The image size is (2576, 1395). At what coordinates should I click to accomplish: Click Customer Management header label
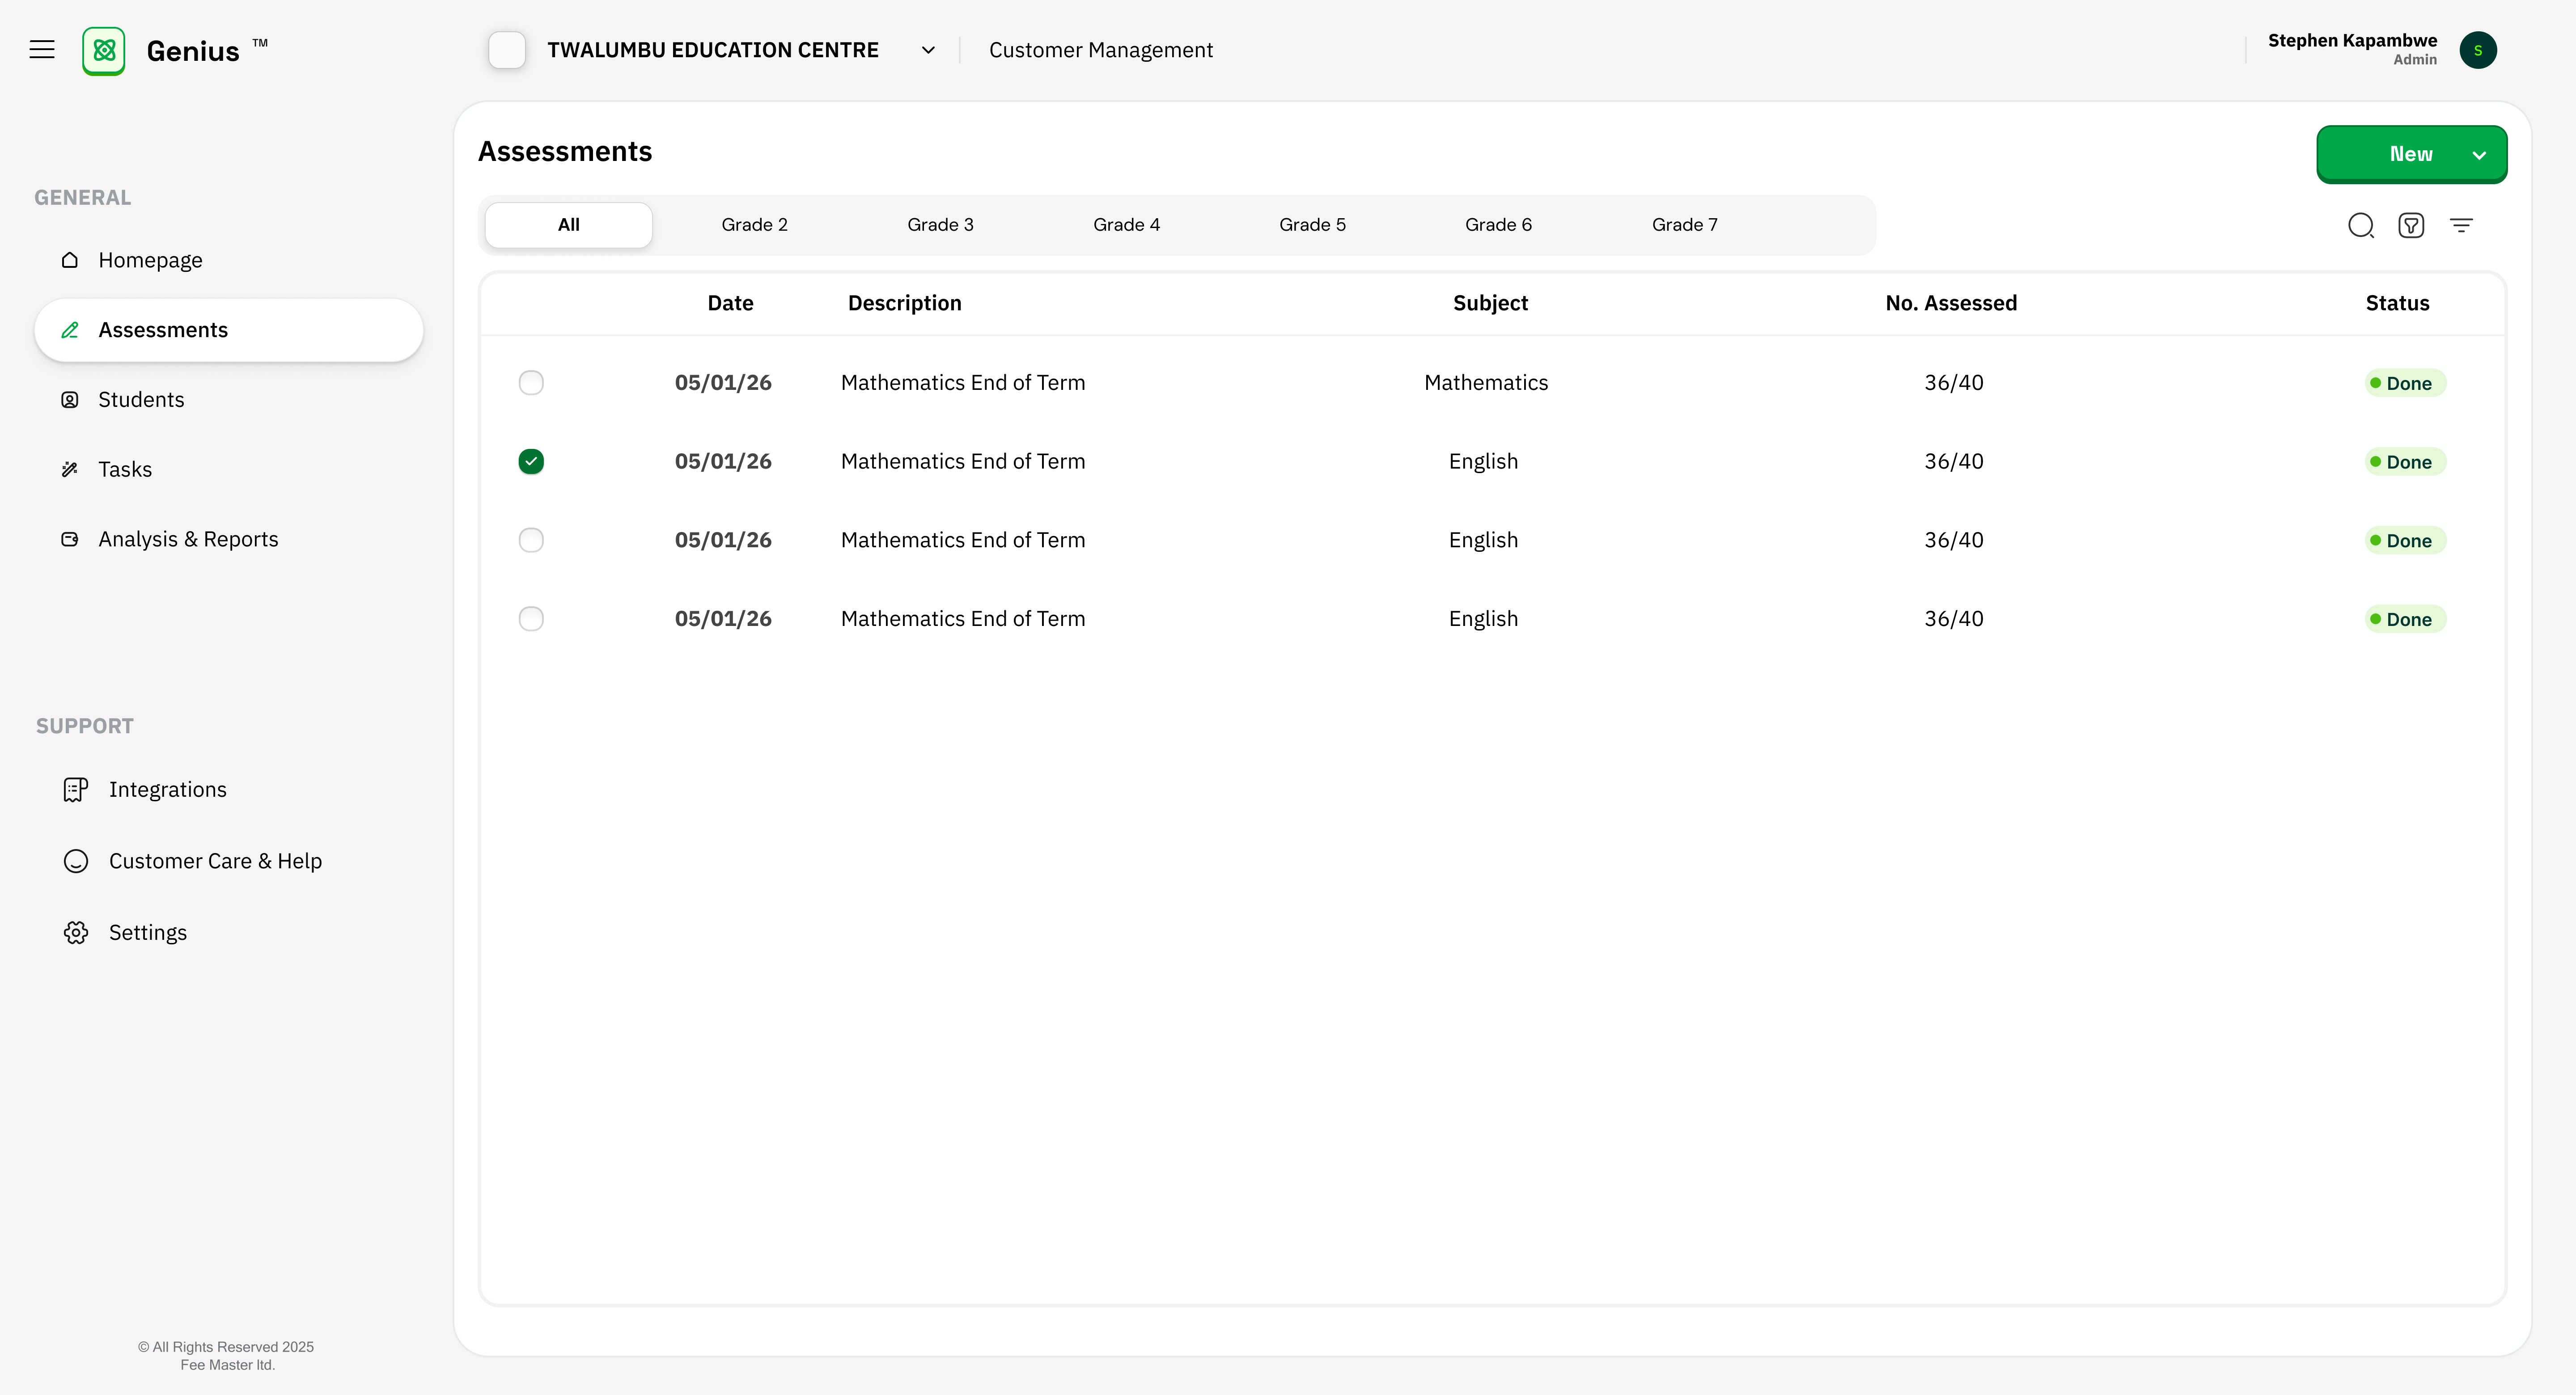pos(1101,50)
